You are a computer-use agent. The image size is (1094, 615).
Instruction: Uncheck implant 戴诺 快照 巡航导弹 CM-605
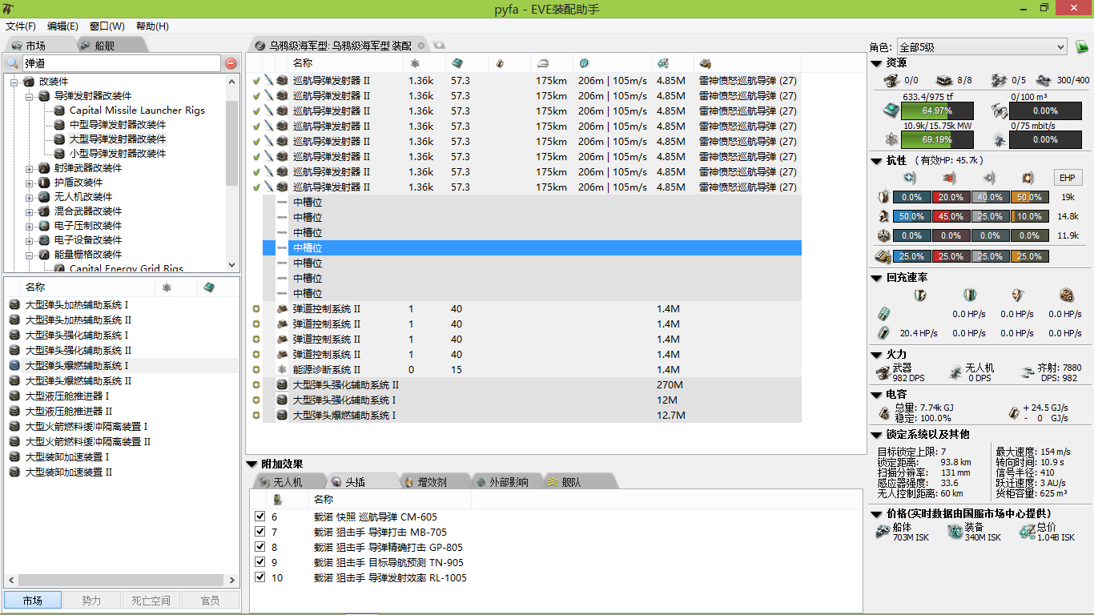pos(259,517)
